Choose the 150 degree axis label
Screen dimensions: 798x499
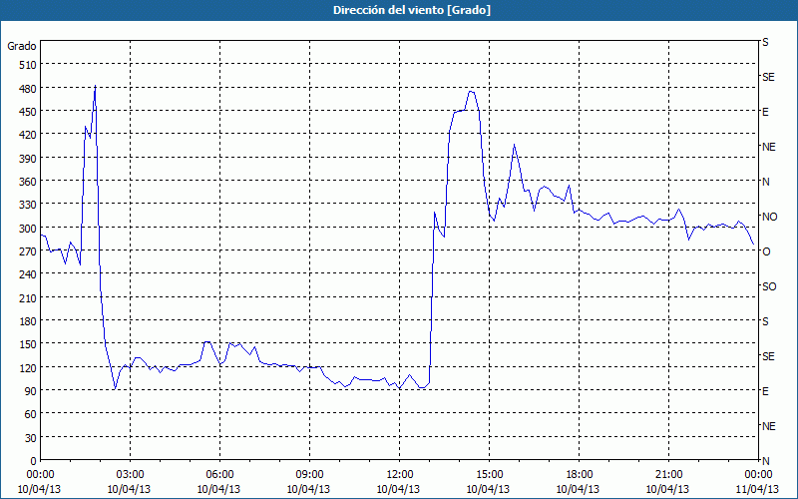tap(29, 344)
